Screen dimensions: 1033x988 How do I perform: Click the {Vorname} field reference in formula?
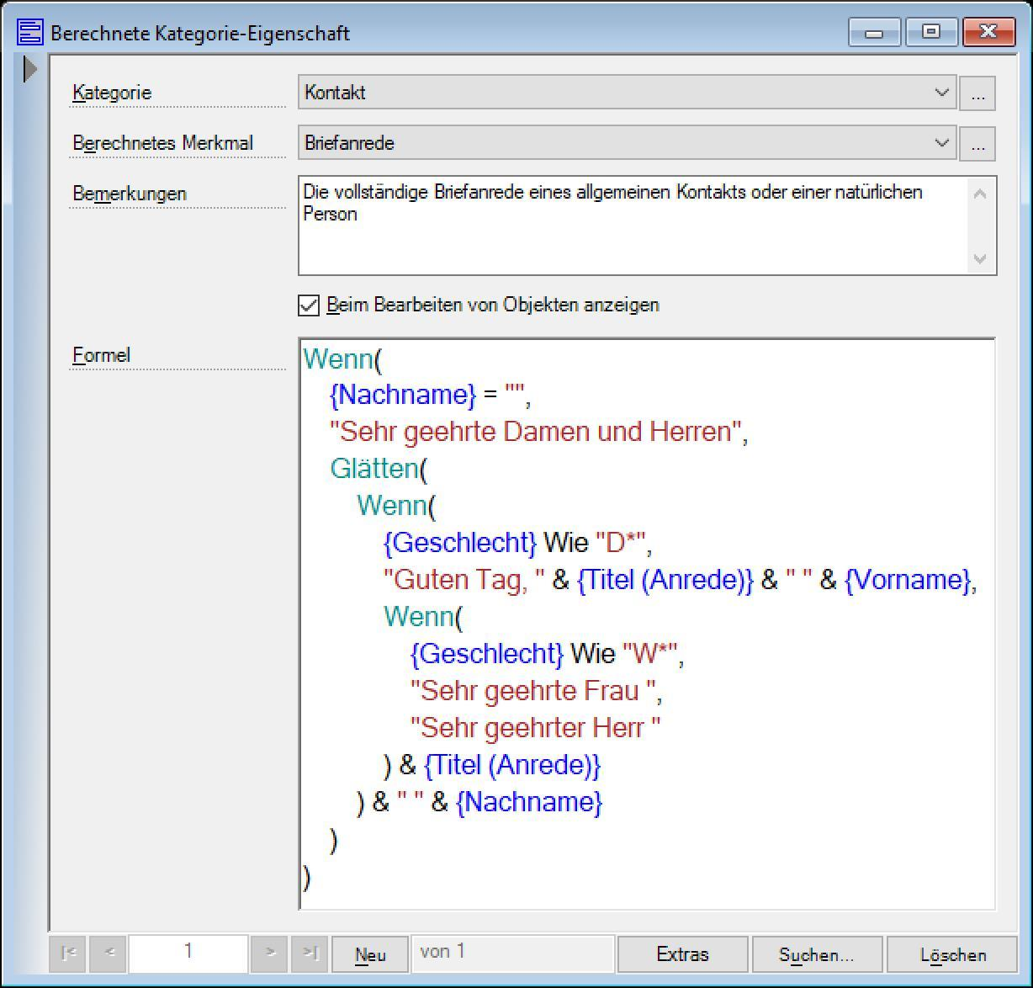pos(909,580)
